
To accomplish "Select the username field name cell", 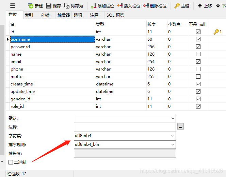I will (52, 39).
